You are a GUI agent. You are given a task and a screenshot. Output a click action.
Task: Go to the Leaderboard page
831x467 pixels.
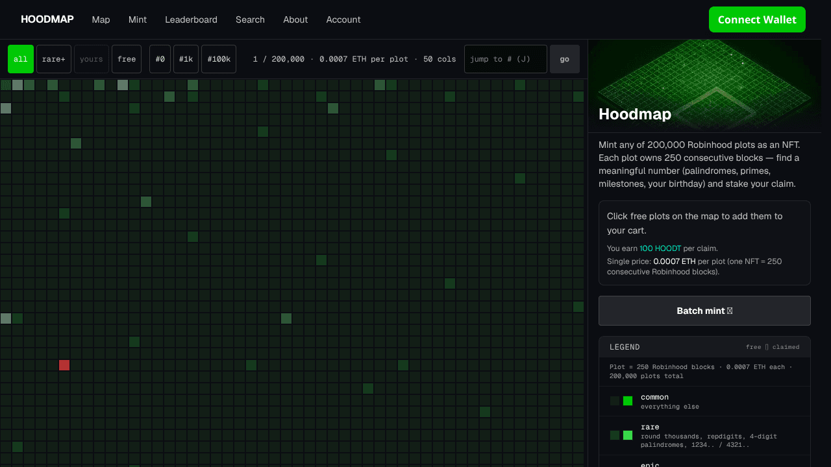(191, 19)
